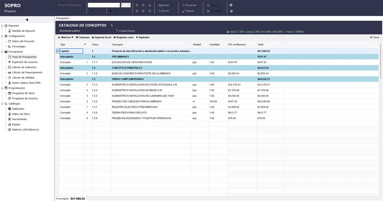Close the Catalogo de Conceptos panel via Cerrar
The height and width of the screenshot is (201, 383).
click(x=375, y=37)
